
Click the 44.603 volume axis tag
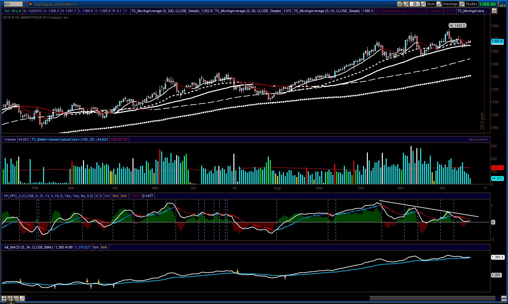pos(497,178)
